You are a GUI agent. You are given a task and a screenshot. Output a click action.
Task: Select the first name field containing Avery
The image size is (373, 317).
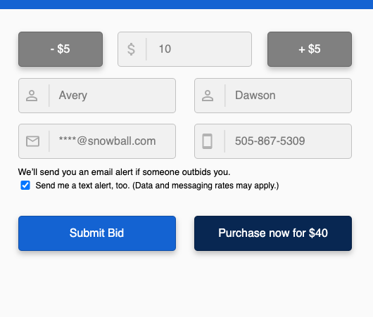coord(97,96)
